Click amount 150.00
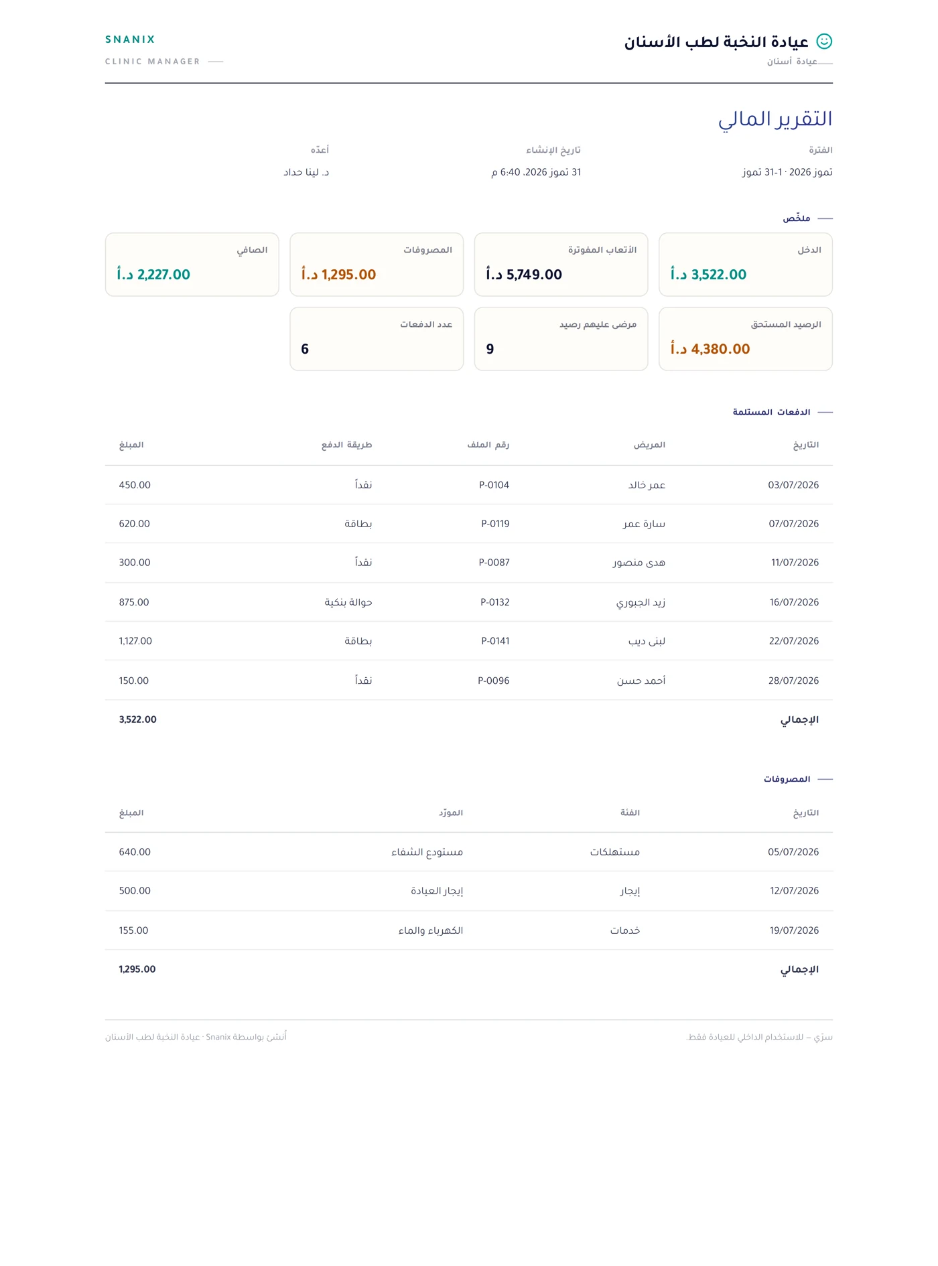 134,681
